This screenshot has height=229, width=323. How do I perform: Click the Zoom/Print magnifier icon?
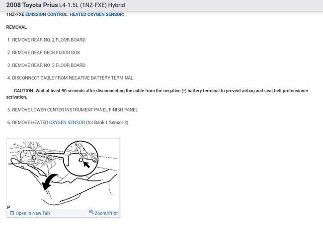pos(91,212)
